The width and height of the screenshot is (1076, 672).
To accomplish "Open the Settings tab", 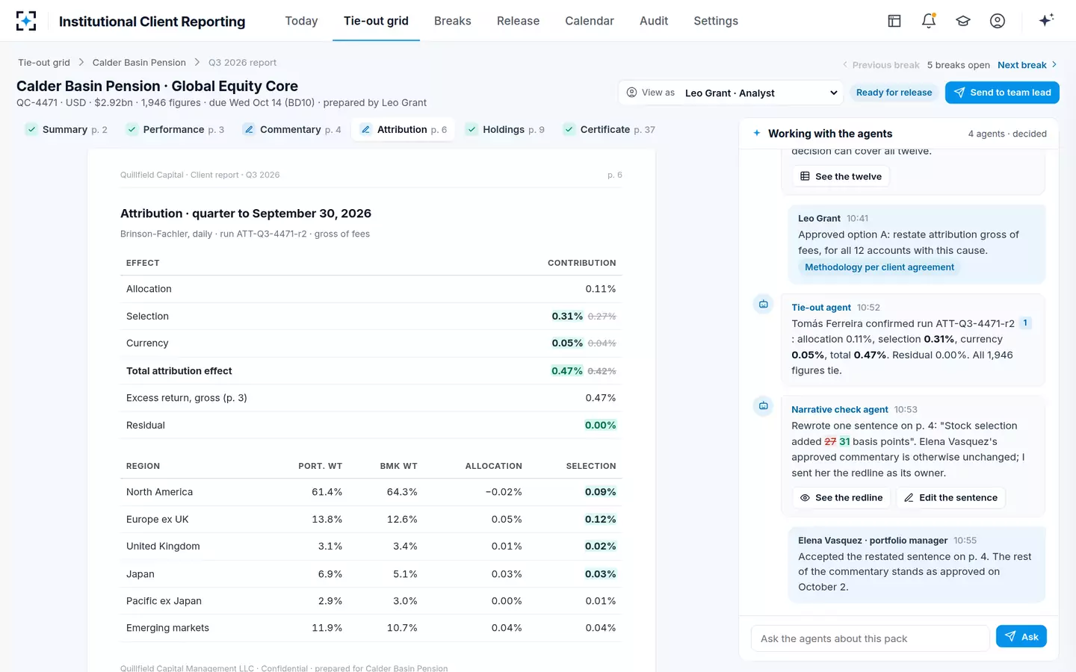I will pos(716,21).
